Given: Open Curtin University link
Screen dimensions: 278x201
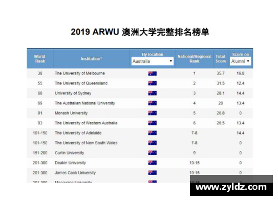Looking at the screenshot, I should (x=69, y=153).
